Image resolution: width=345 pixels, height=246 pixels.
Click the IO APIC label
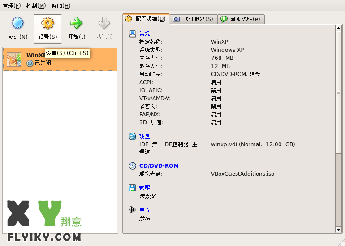click(x=151, y=90)
